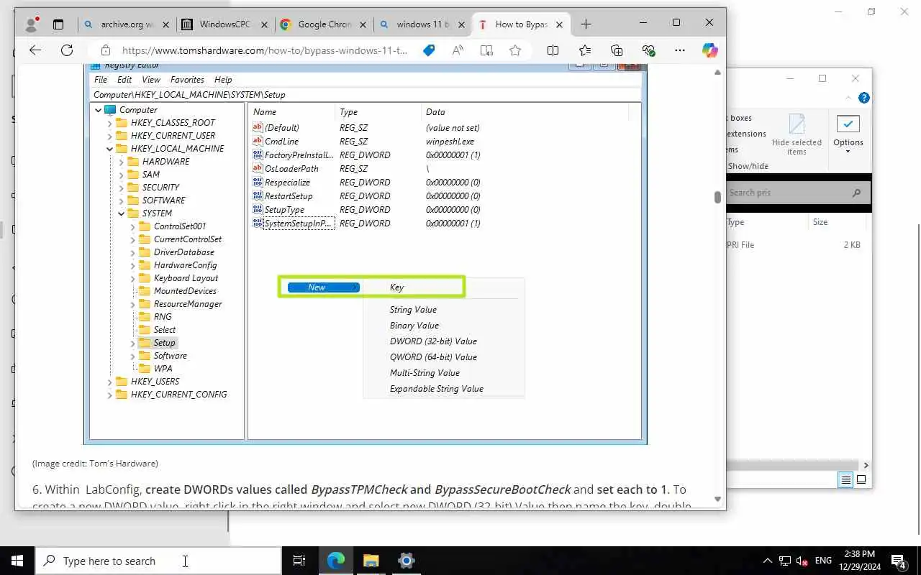Sort by the Type column header
Screen dimensions: 921x575
pos(767,222)
